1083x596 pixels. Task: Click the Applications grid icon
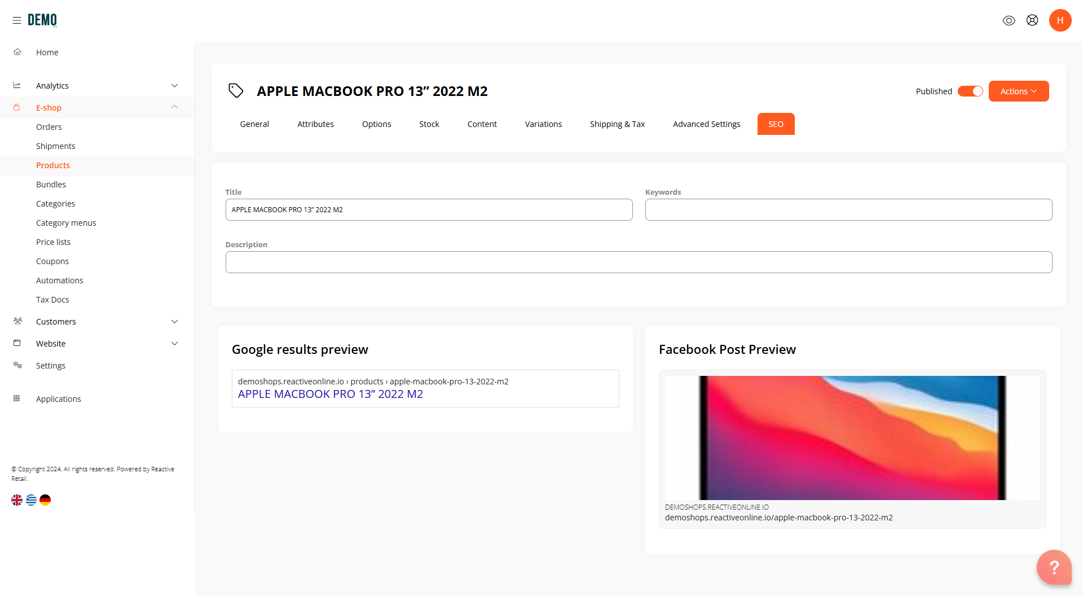(x=17, y=398)
